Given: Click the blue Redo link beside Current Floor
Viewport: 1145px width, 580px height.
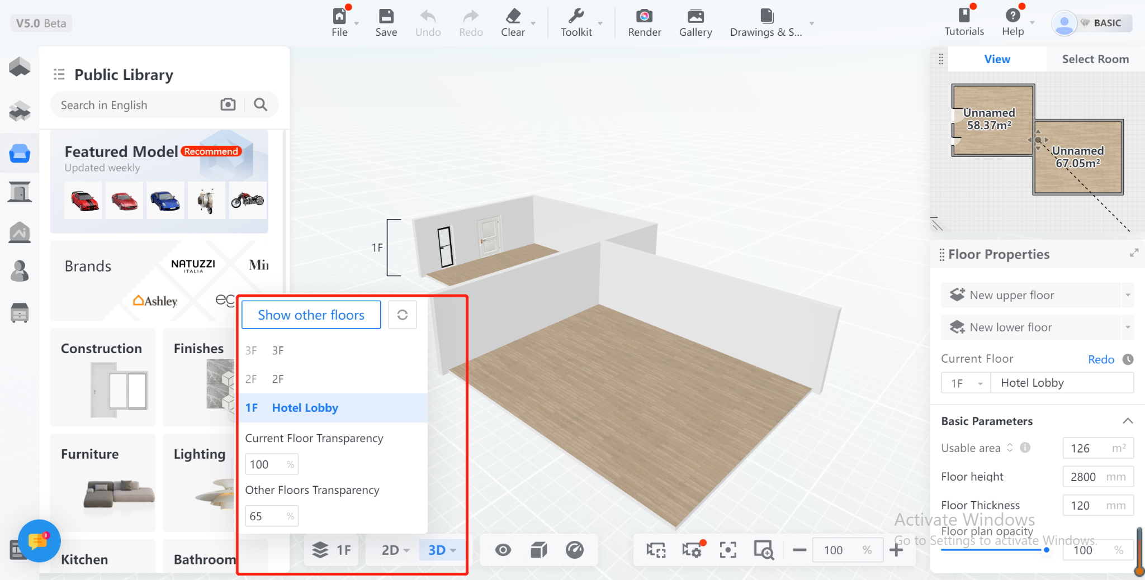Looking at the screenshot, I should (1101, 359).
